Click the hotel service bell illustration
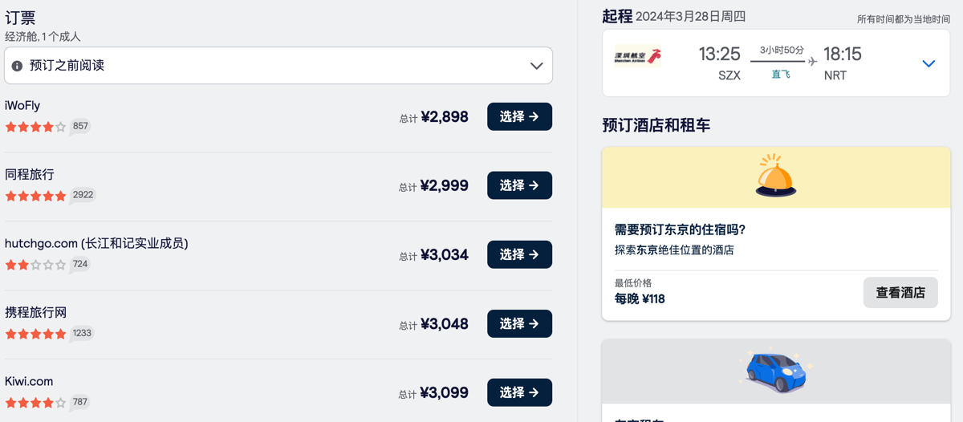This screenshot has height=422, width=963. click(x=775, y=176)
